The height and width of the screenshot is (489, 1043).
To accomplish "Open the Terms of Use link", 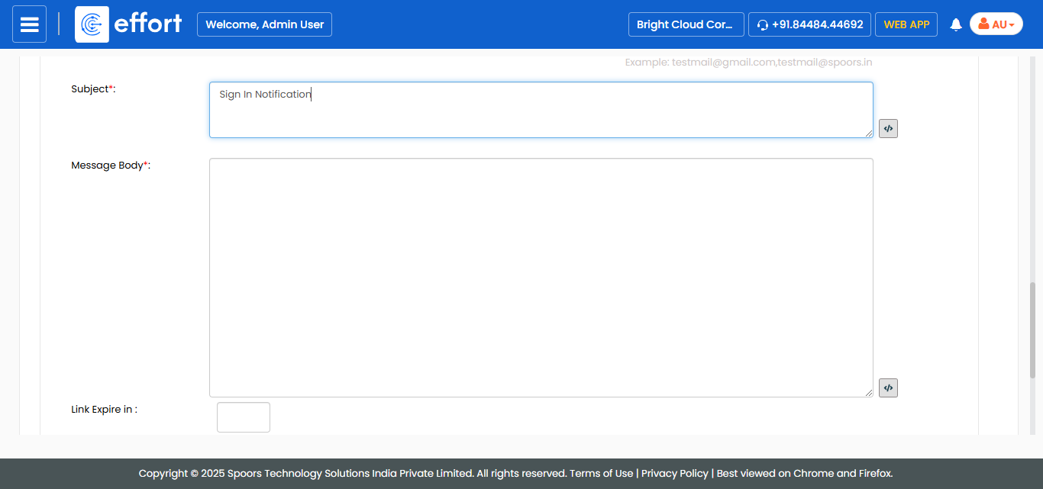I will point(601,474).
